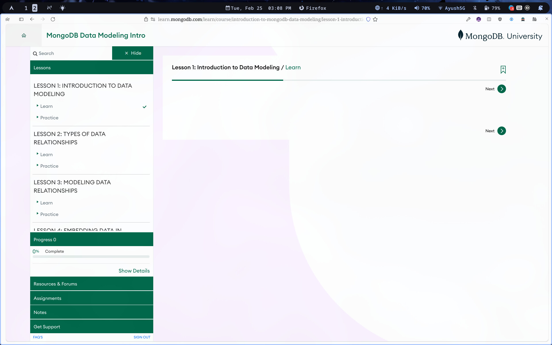Click the Show Details link
The image size is (552, 345).
click(x=134, y=271)
